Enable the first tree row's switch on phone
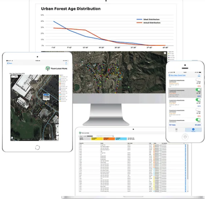 pyautogui.click(x=198, y=80)
